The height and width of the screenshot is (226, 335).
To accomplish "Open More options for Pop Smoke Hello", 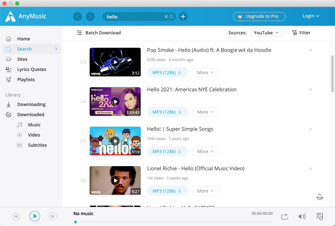I will point(205,73).
